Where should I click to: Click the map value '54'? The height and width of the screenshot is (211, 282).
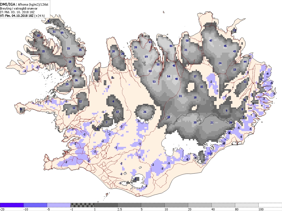coord(169,77)
